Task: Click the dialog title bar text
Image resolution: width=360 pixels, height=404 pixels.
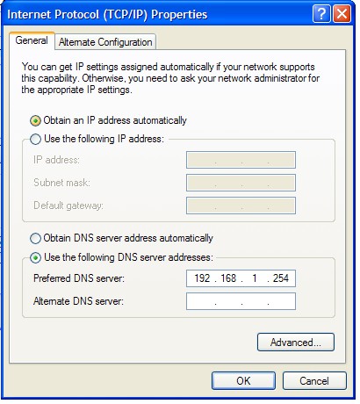Action: pyautogui.click(x=107, y=14)
